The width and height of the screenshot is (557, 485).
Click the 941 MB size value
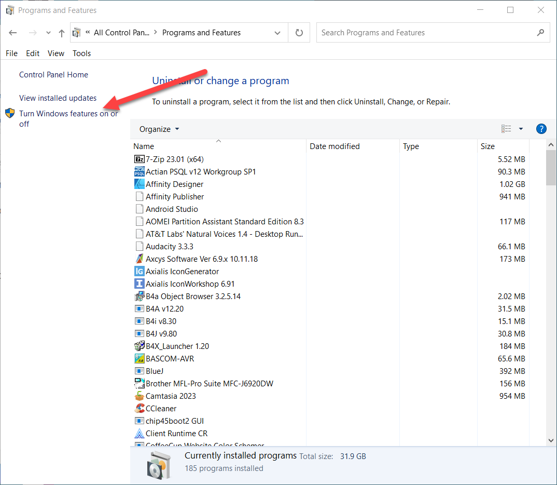(x=512, y=197)
